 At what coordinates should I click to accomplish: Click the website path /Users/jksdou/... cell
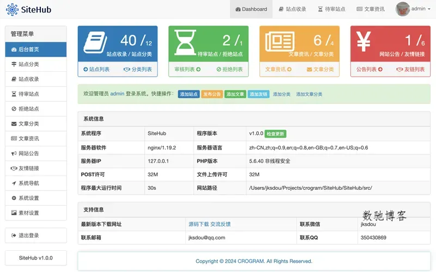coord(338,188)
